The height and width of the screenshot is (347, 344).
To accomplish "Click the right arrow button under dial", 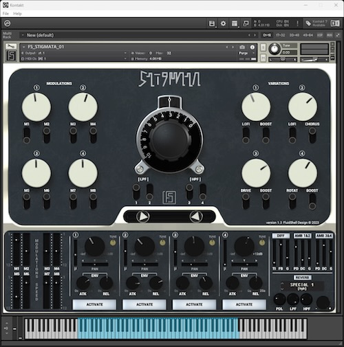I will point(196,216).
